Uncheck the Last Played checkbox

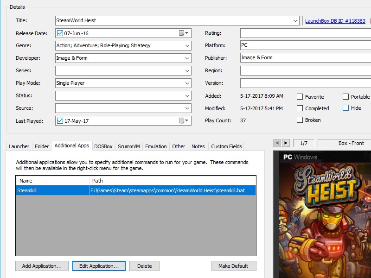click(60, 121)
